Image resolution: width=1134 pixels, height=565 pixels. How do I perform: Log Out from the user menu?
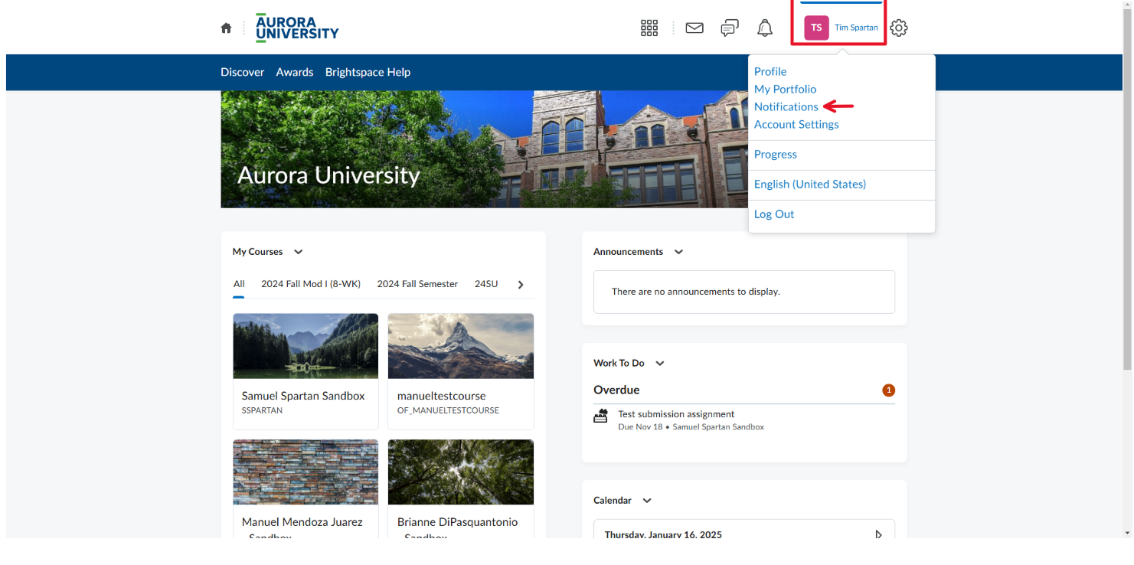(x=774, y=214)
